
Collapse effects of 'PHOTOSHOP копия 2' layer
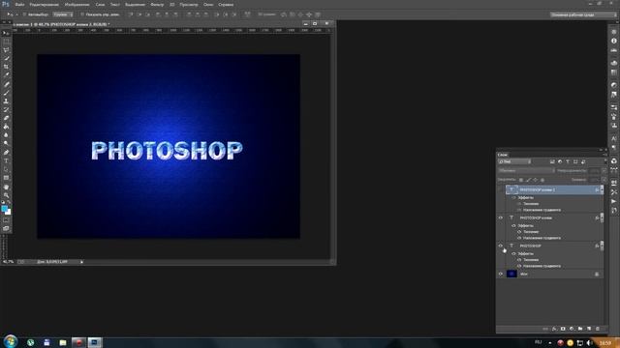(x=602, y=189)
